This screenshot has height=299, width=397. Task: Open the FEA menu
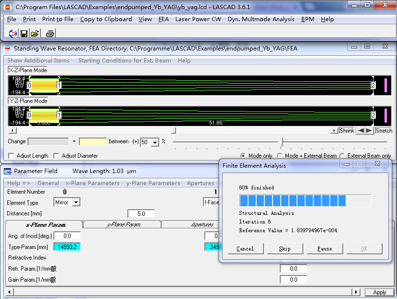(163, 19)
